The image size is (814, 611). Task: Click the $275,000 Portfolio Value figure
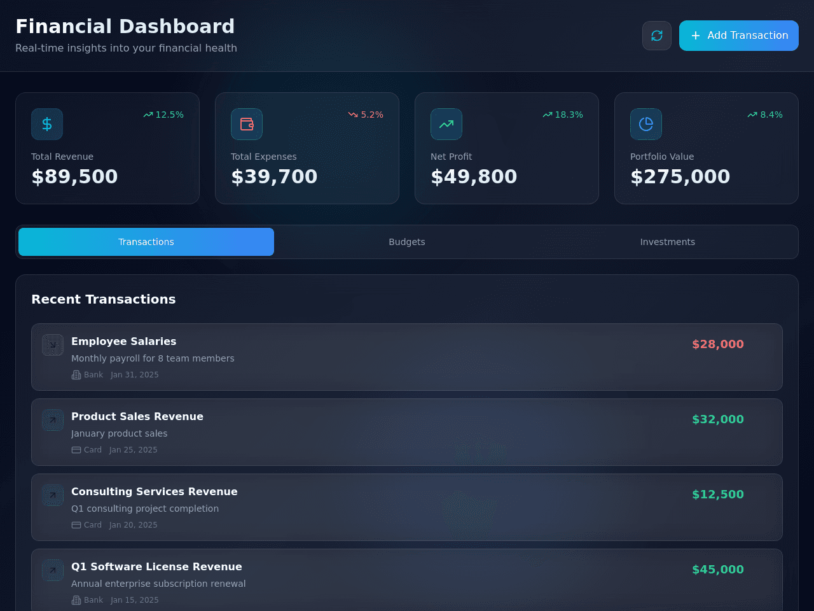point(680,176)
